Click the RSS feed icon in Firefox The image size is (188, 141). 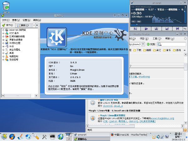[185, 130]
